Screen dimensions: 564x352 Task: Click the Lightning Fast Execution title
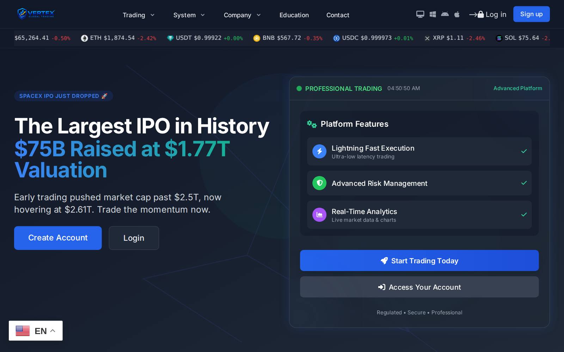pos(373,148)
